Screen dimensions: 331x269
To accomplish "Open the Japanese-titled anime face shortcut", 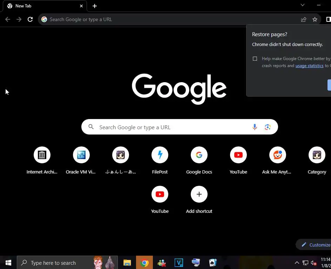I will 121,161.
